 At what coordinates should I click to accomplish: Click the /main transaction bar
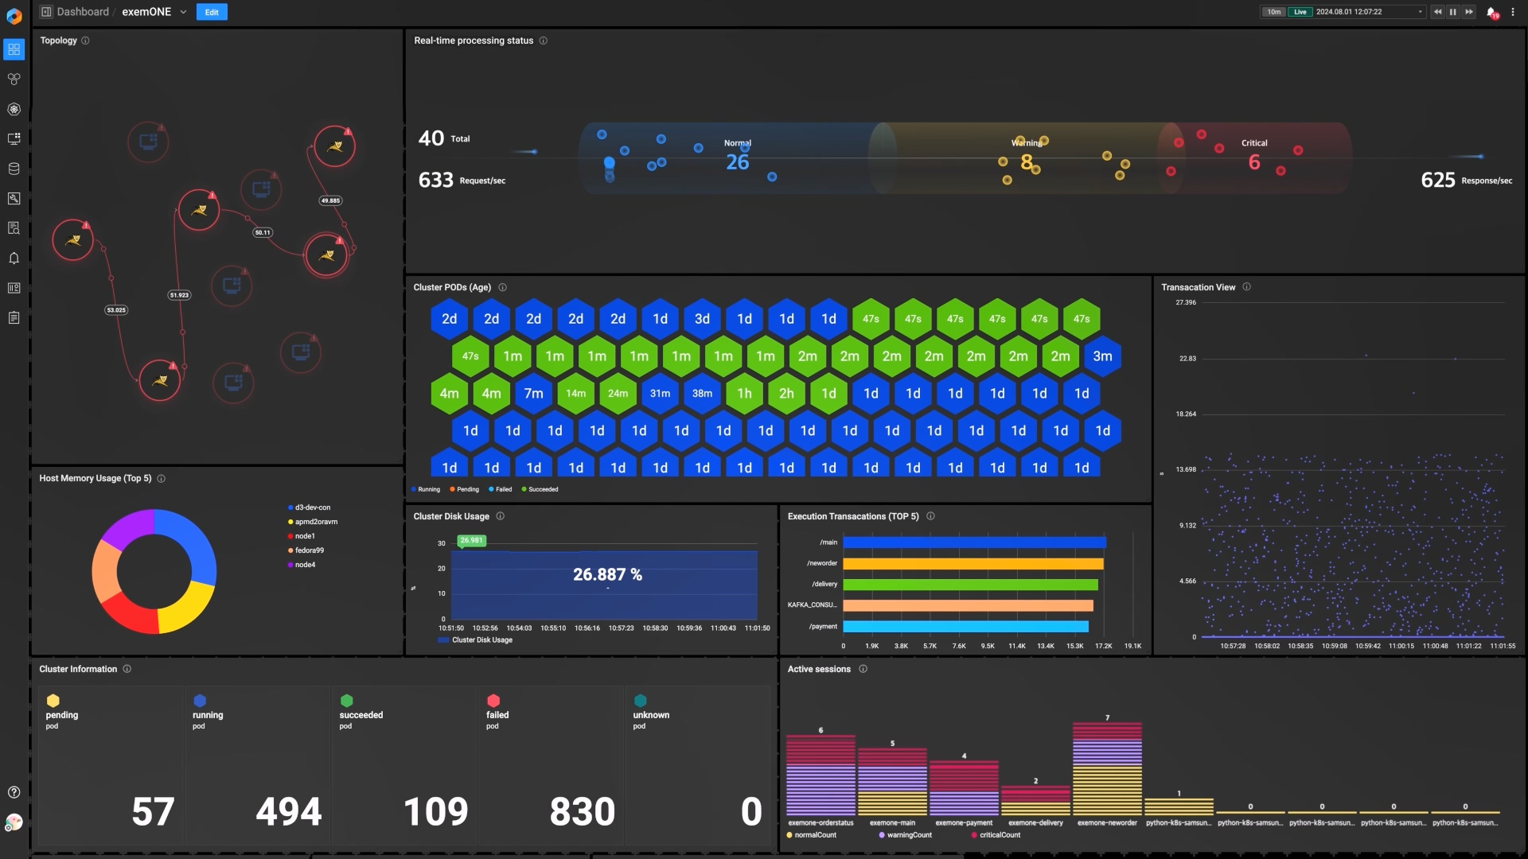[974, 542]
